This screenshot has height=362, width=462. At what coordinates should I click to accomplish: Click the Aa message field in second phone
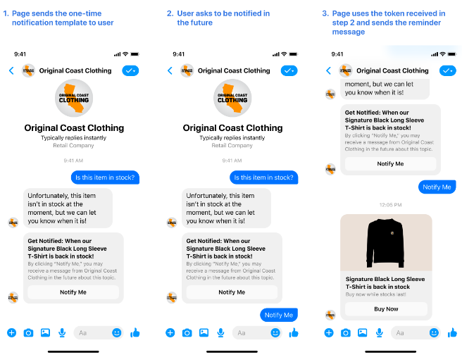[251, 333]
